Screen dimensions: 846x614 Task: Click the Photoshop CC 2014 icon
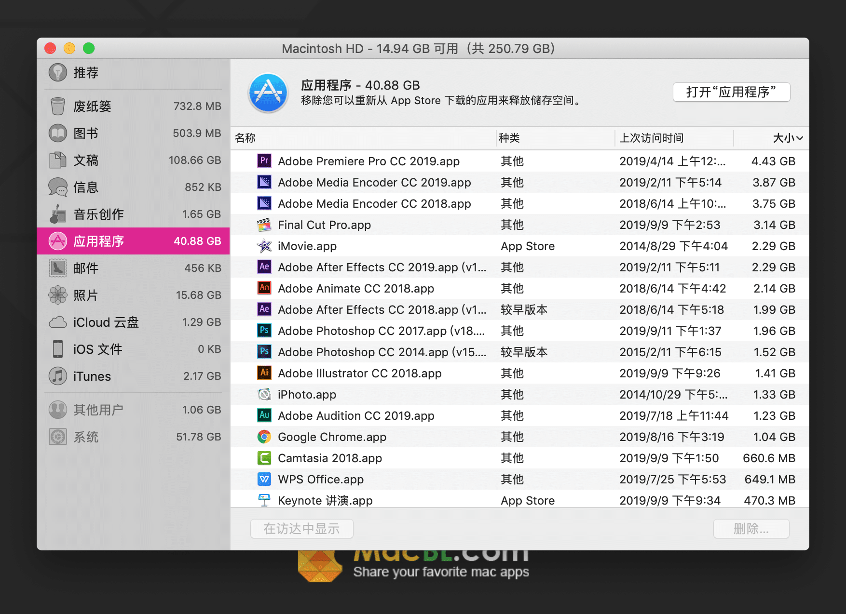click(x=264, y=352)
